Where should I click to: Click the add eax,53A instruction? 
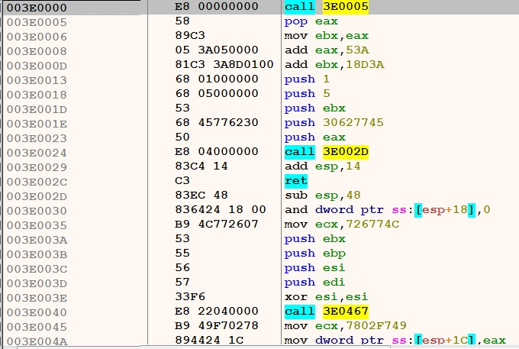327,50
